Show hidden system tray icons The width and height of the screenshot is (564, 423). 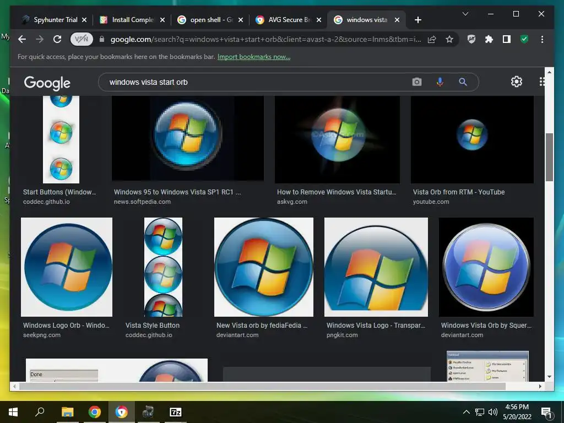(x=466, y=412)
